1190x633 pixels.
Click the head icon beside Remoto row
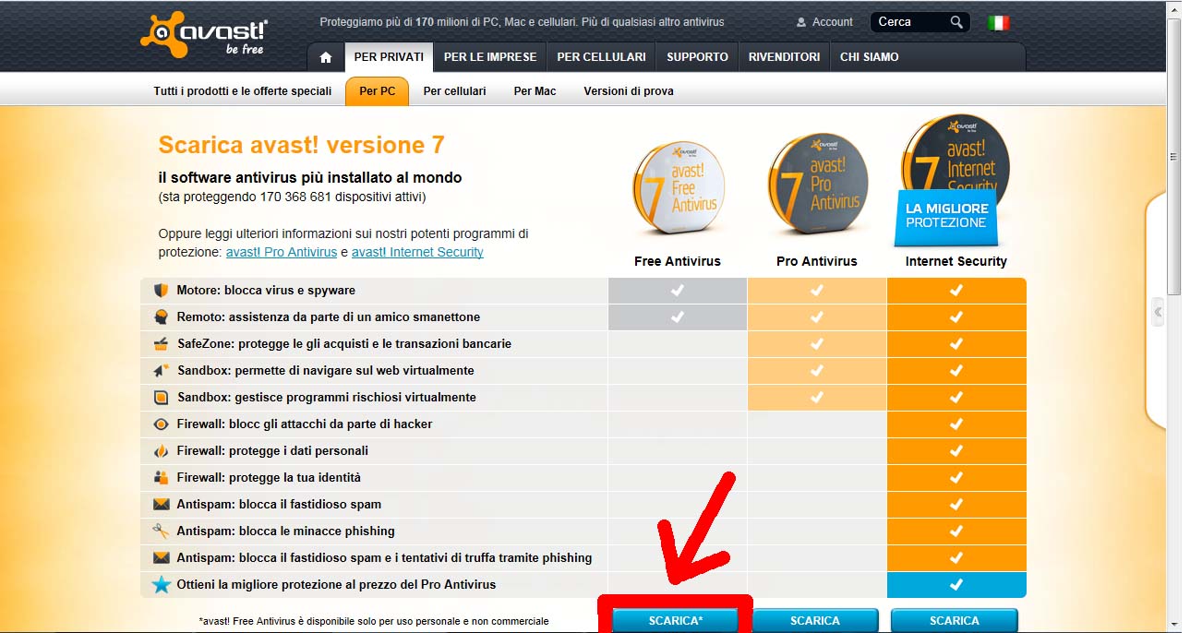[x=161, y=317]
